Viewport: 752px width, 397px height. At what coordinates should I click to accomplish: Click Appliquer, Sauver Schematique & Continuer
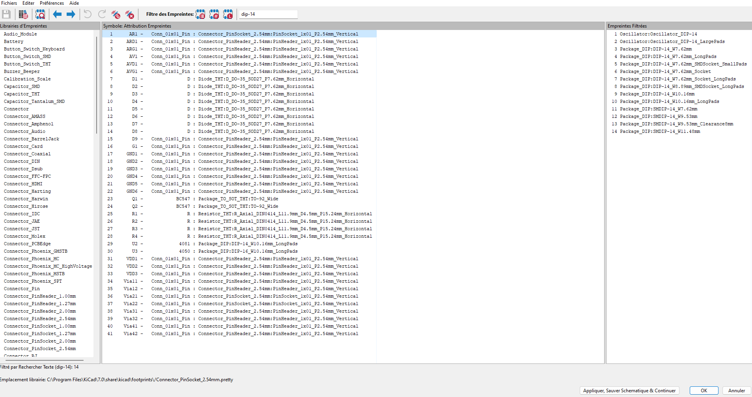(x=629, y=391)
